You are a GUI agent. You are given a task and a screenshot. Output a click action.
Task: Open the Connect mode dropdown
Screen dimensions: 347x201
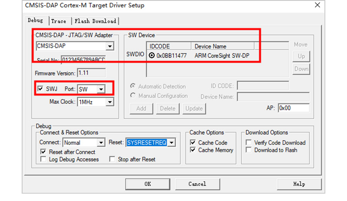101,142
